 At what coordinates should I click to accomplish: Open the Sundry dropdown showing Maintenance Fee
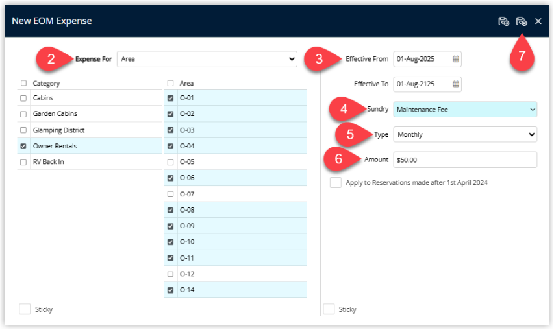[465, 110]
